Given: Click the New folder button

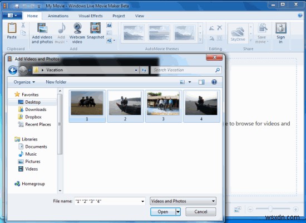Looking at the screenshot, I should 56,82.
